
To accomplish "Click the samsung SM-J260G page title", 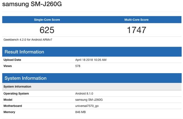I will pos(32,5).
